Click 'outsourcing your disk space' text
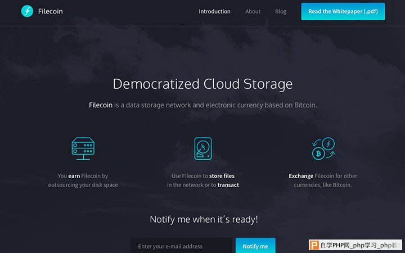405x253 pixels. 83,185
